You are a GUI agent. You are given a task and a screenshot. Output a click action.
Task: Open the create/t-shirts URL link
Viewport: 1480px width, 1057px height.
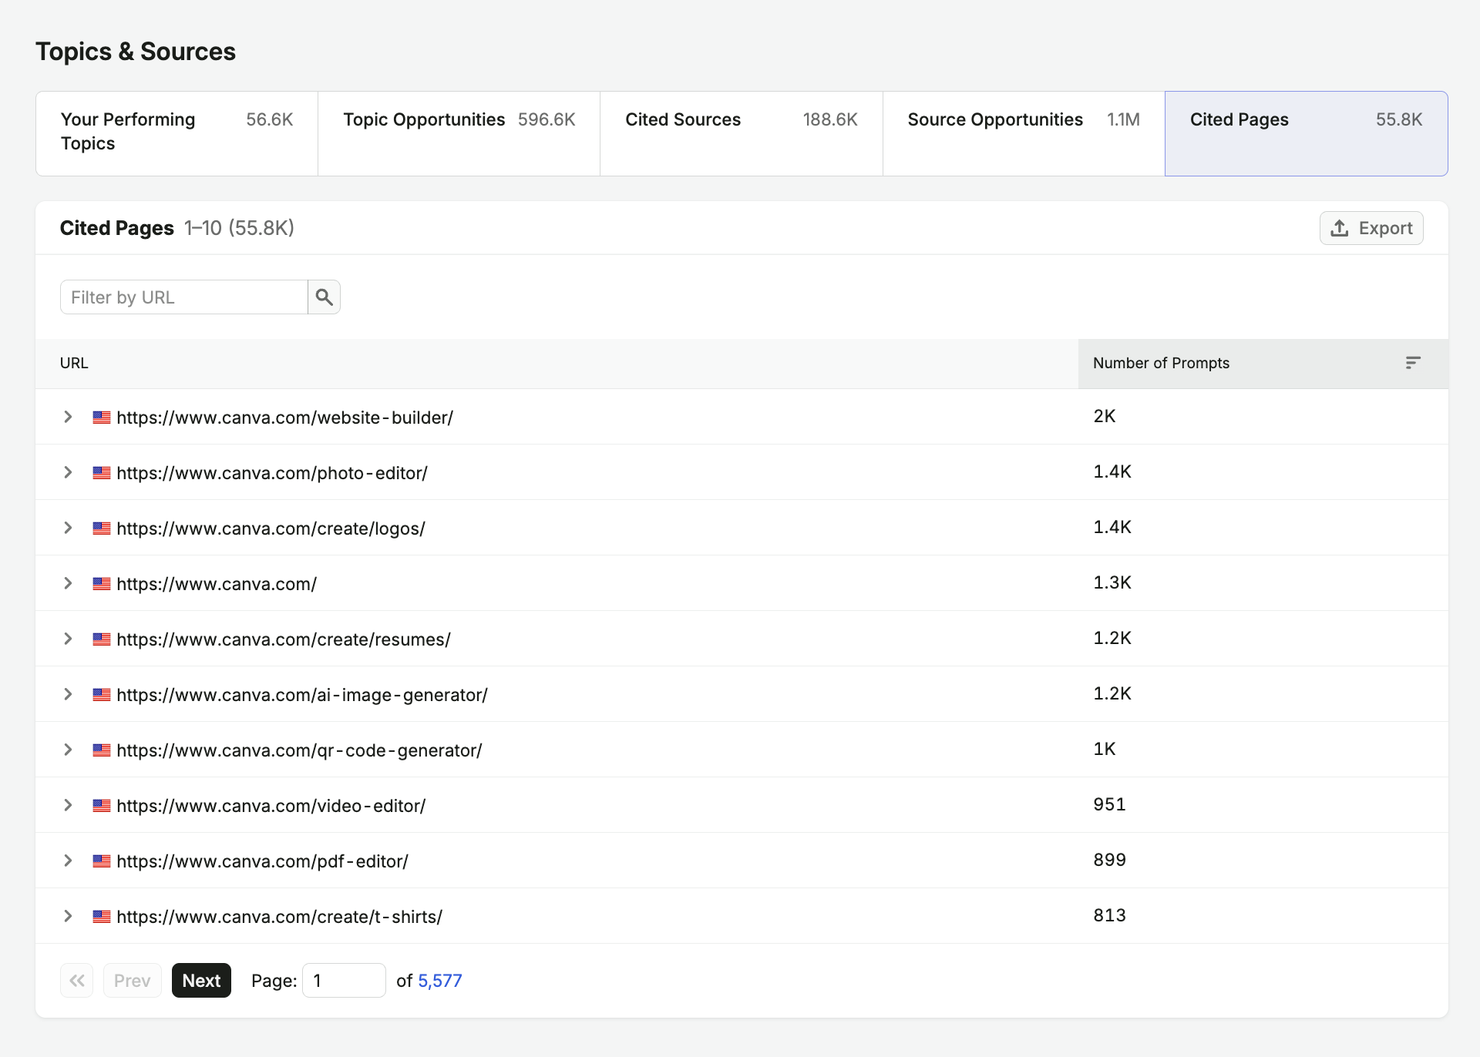(280, 917)
